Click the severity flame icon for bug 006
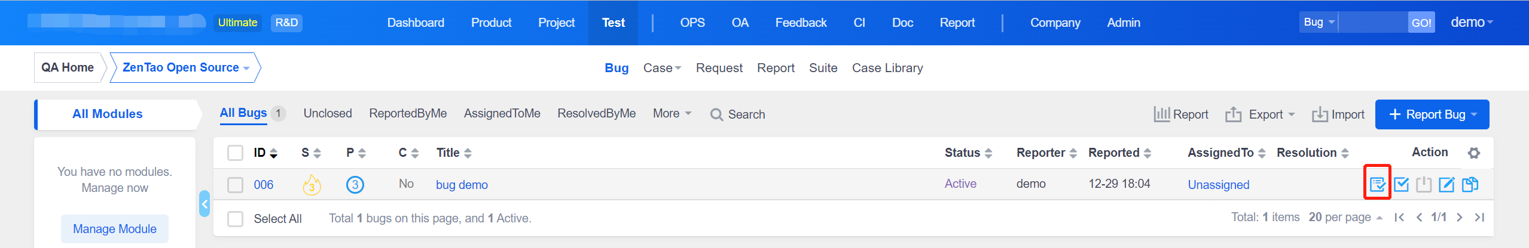Screen dimensions: 1529x248 tap(312, 185)
